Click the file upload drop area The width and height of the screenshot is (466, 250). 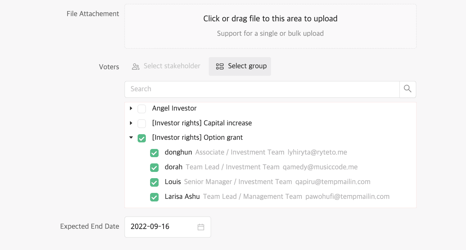click(270, 26)
